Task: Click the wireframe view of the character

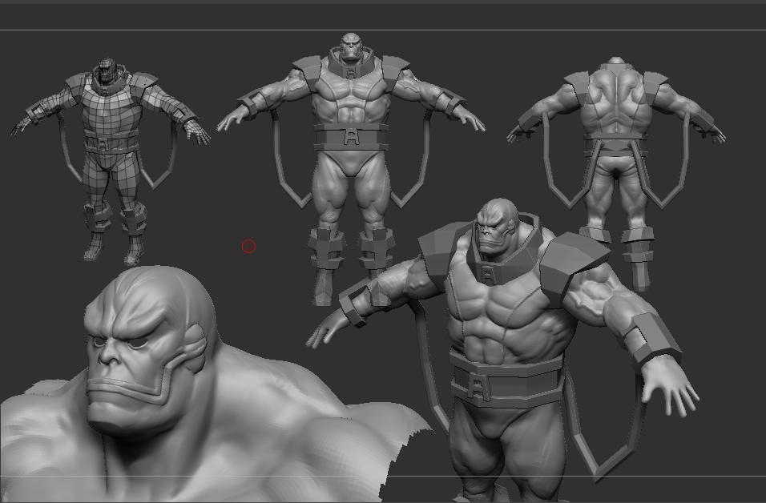Action: pyautogui.click(x=111, y=161)
